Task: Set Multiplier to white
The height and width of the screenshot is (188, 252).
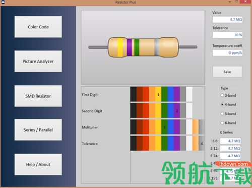Action: point(190,127)
